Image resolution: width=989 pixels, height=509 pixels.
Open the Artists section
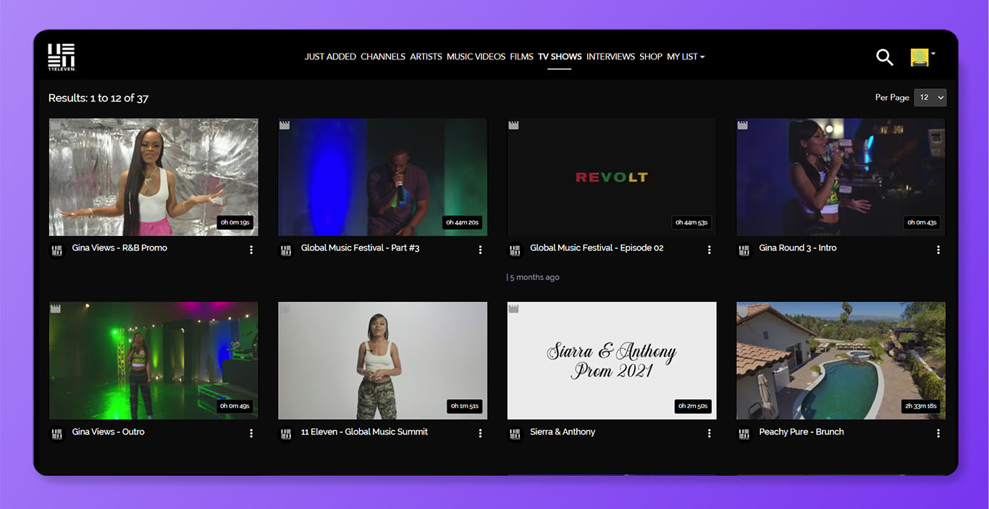[x=426, y=56]
